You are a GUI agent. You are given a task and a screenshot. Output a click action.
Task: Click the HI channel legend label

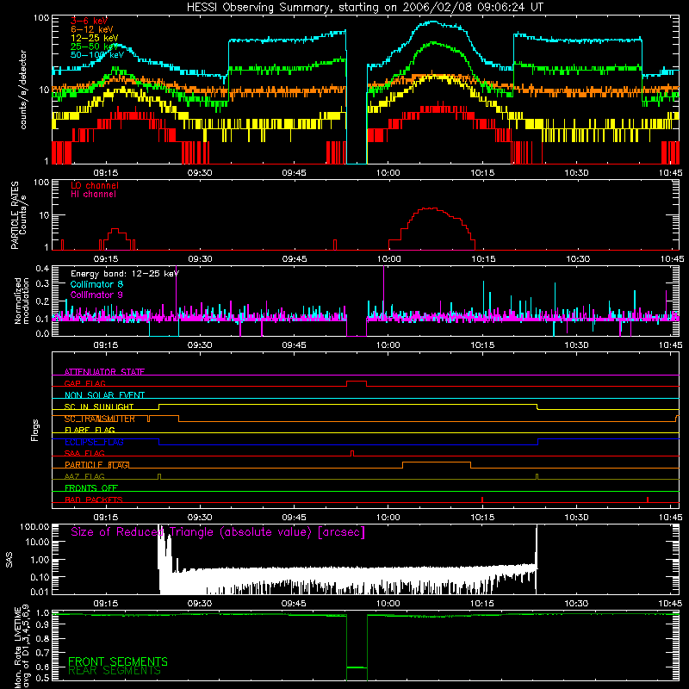(x=93, y=194)
